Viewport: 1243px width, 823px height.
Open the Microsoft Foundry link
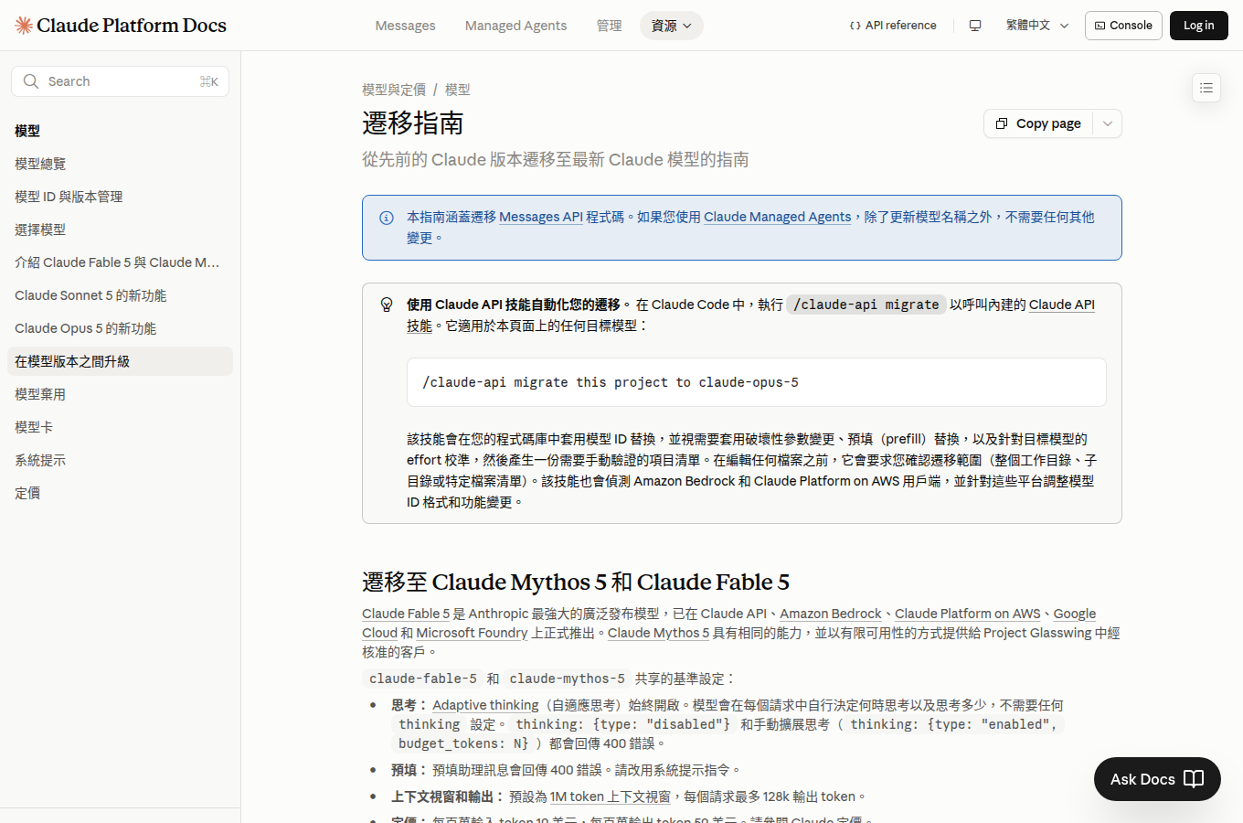click(472, 633)
